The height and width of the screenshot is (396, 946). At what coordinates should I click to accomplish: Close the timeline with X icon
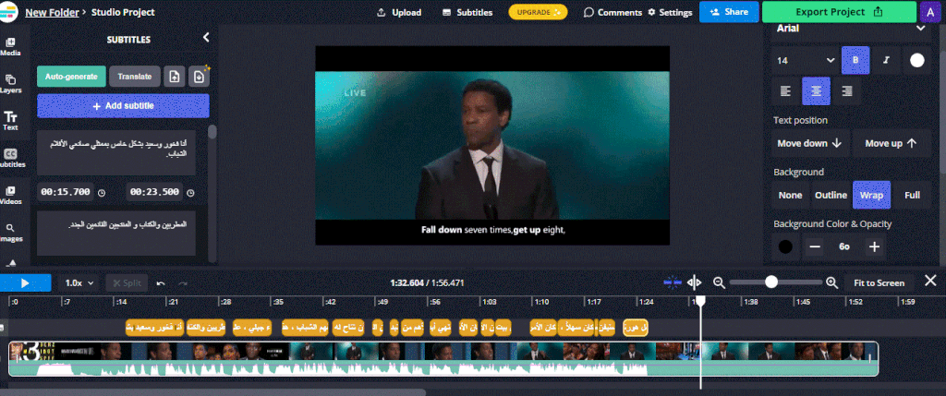point(931,281)
